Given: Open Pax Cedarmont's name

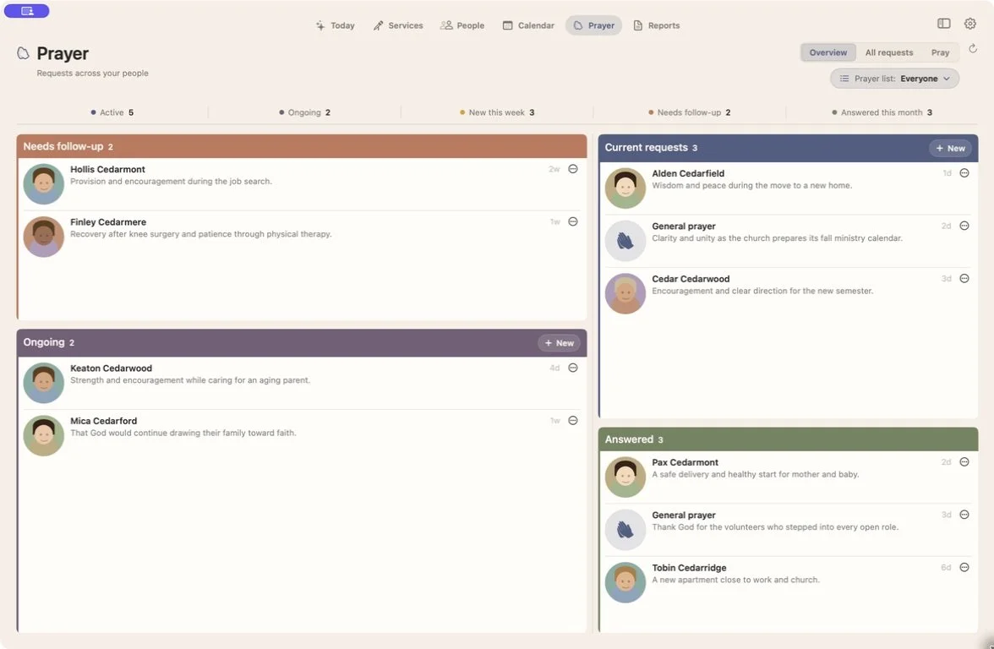Looking at the screenshot, I should pos(685,463).
